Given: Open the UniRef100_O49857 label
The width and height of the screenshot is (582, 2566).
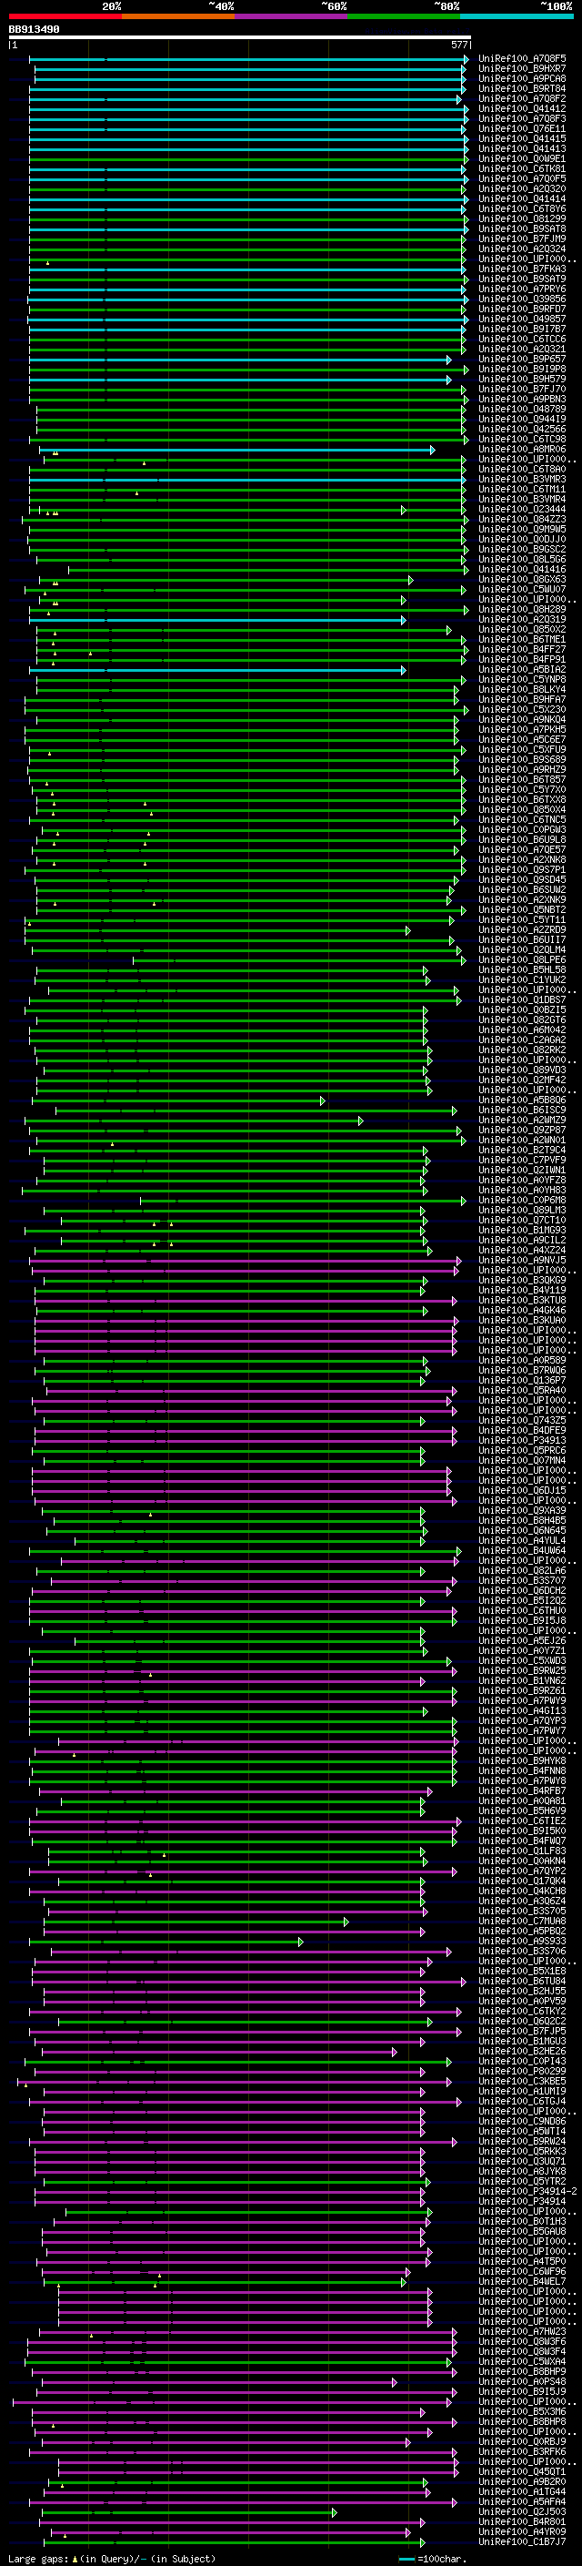Looking at the screenshot, I should click(522, 319).
